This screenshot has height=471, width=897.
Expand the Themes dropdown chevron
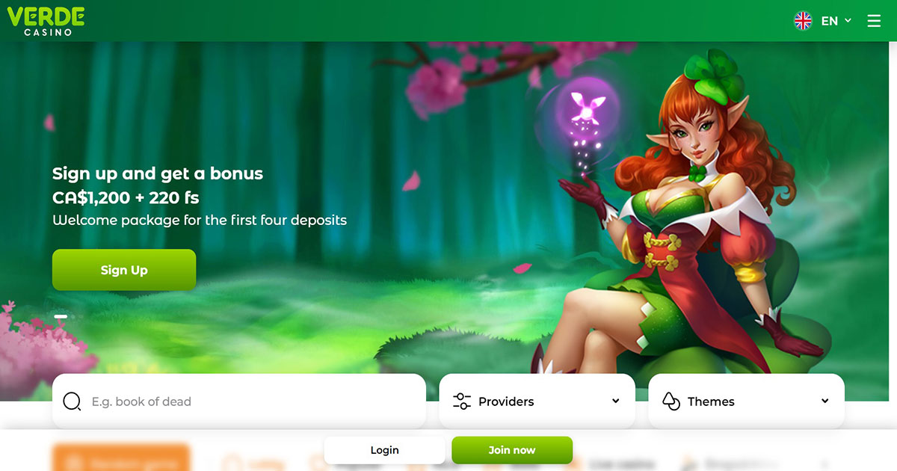click(x=824, y=401)
